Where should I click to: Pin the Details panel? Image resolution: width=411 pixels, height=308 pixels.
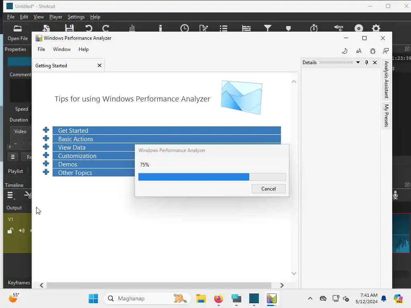(366, 63)
